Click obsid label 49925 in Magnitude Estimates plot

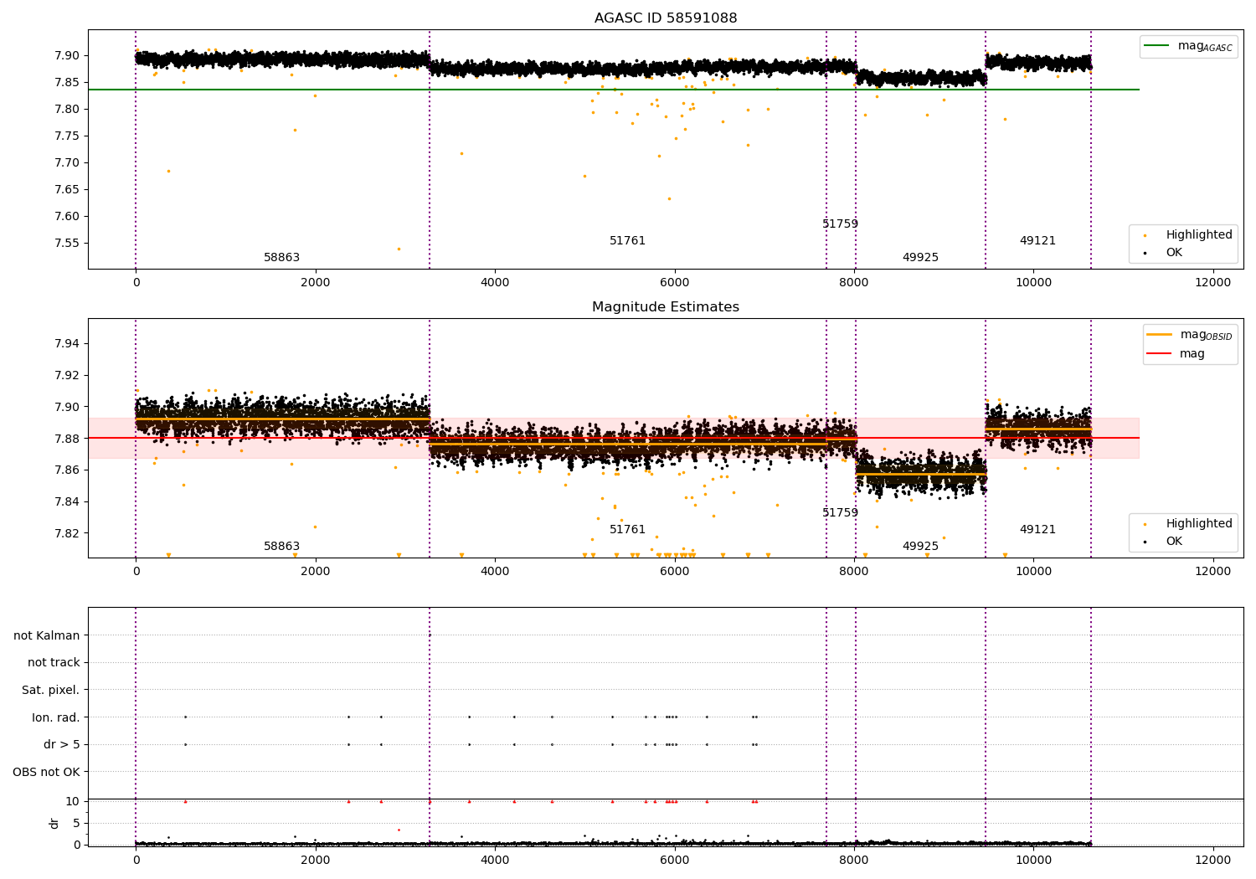(921, 547)
